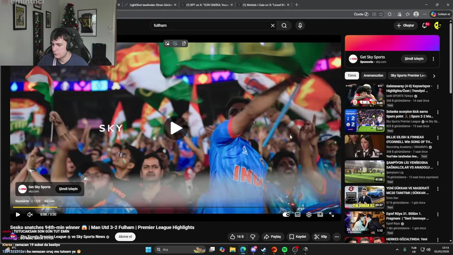Start voice search with the microphone icon
453x255 pixels.
(x=300, y=25)
